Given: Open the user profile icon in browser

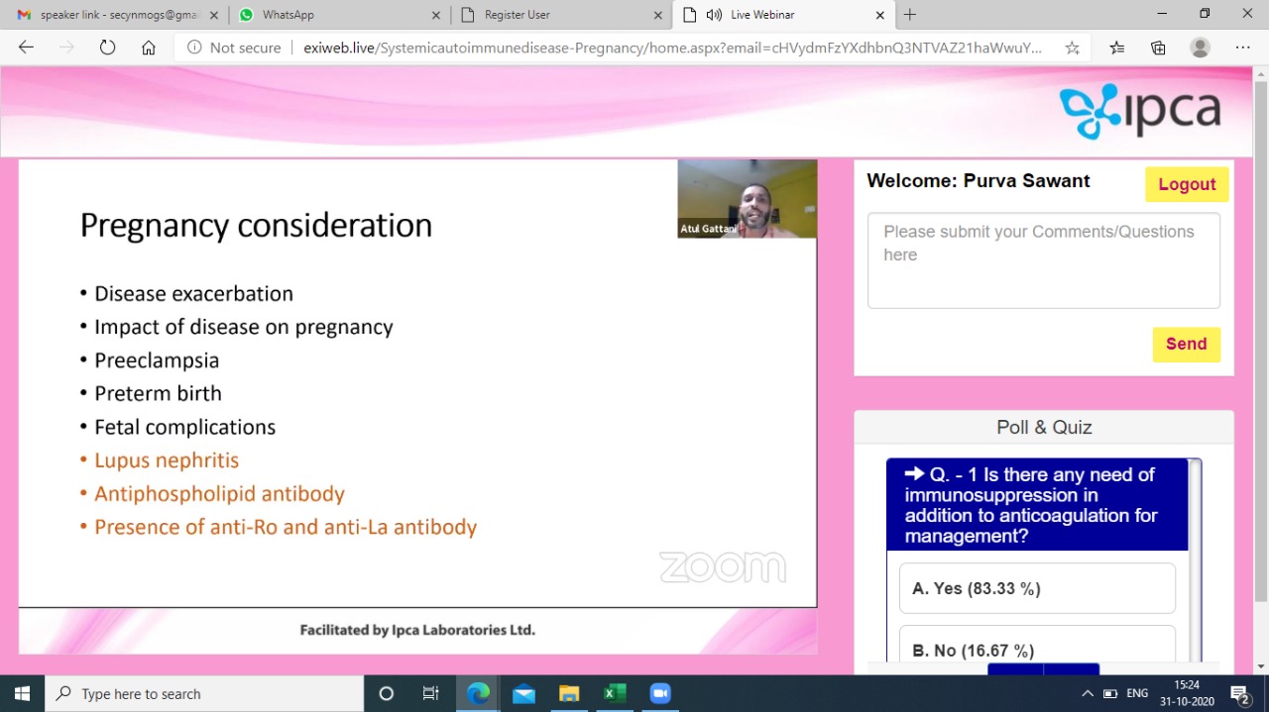Looking at the screenshot, I should (x=1200, y=48).
